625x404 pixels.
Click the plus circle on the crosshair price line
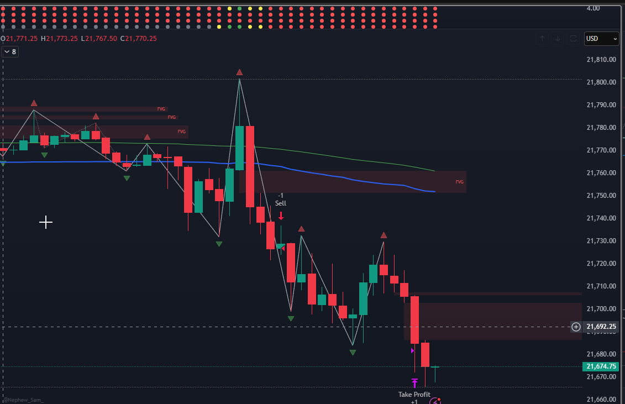[575, 327]
